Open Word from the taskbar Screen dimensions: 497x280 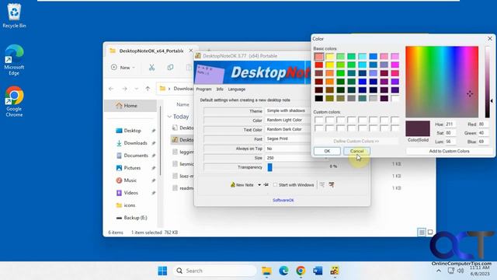(x=318, y=271)
